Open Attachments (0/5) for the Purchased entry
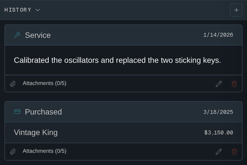Screen dimensions: 247x165 44,151
